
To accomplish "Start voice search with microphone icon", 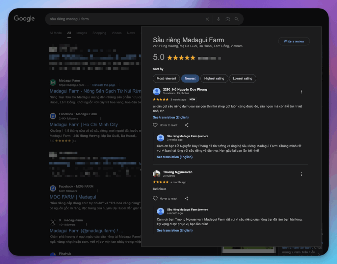I will pos(218,19).
